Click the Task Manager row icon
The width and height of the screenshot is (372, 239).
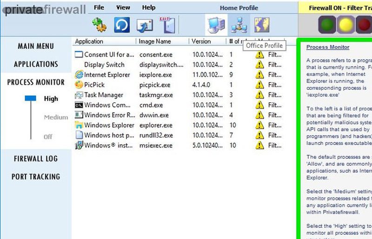(79, 95)
